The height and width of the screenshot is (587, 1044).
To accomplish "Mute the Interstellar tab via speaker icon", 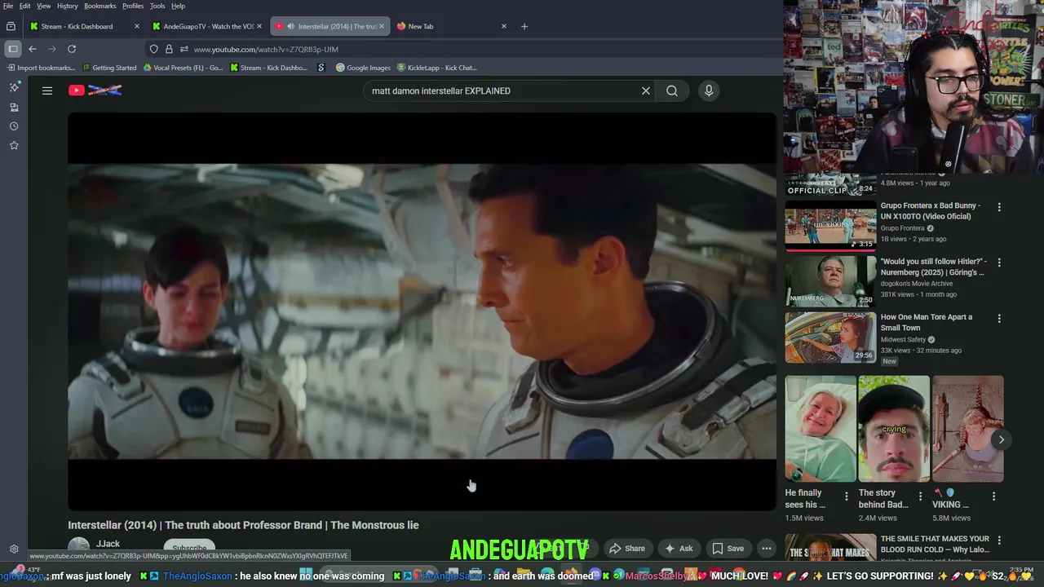I will (x=290, y=26).
